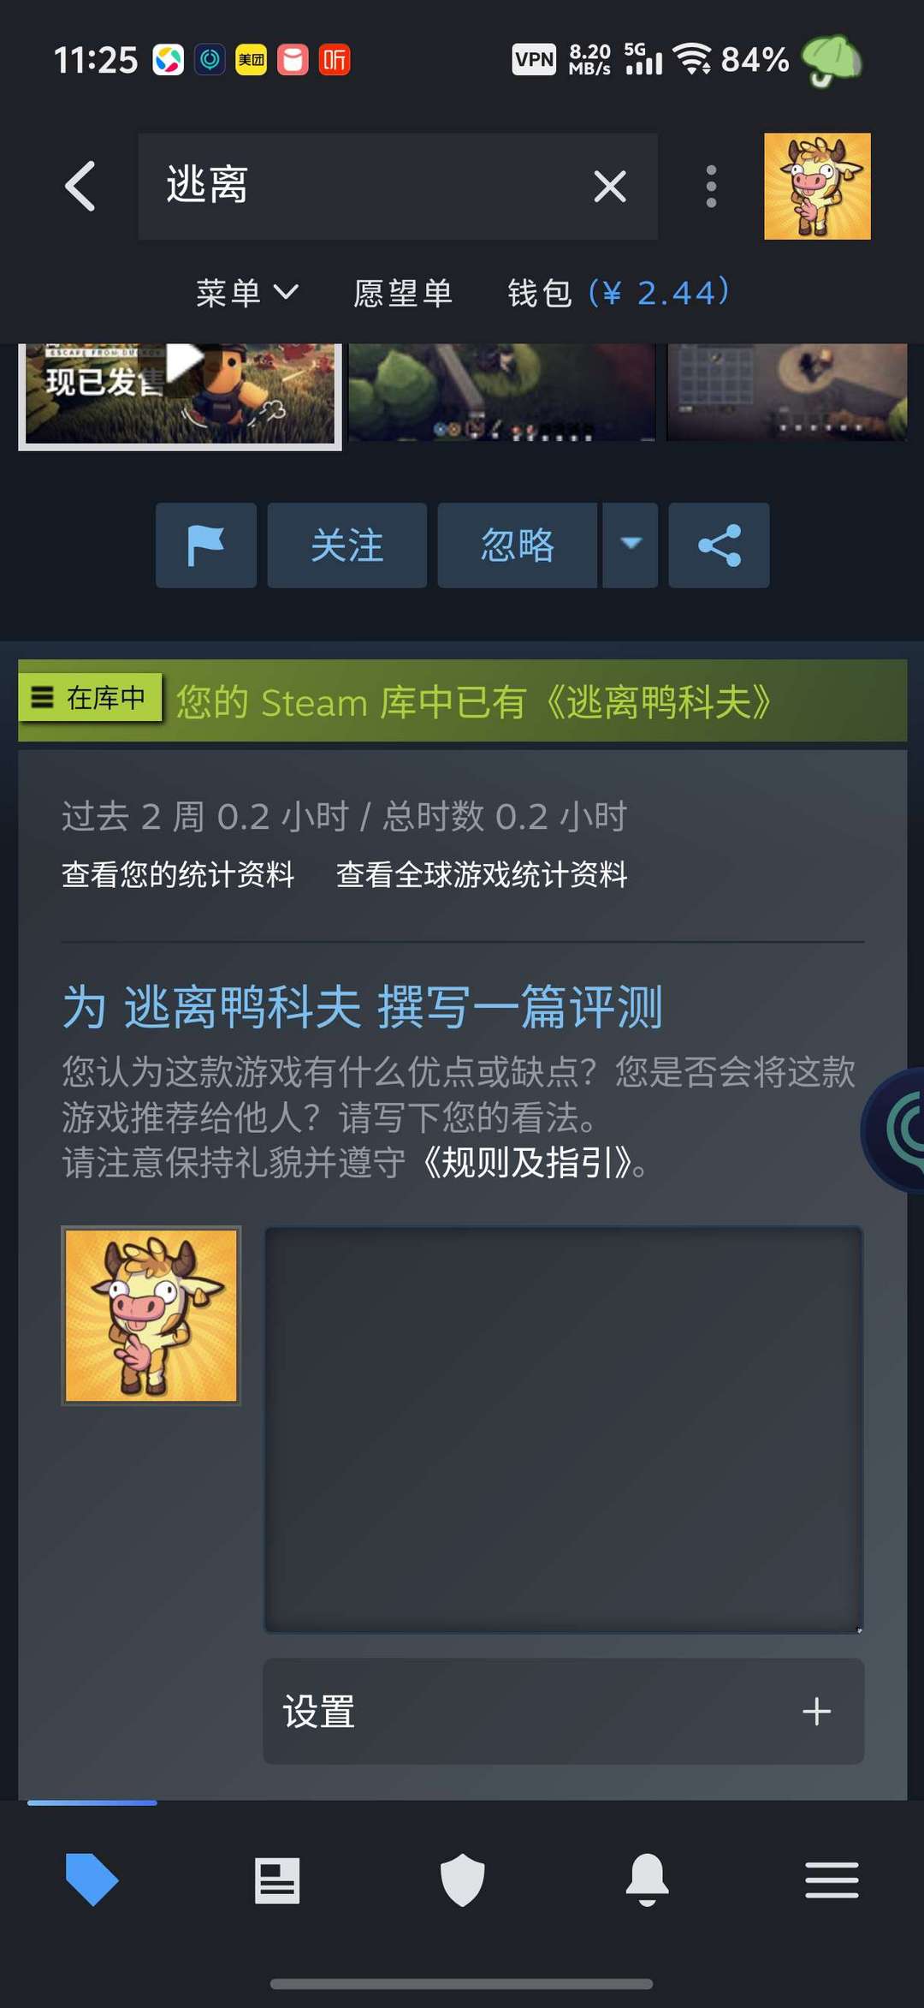924x2008 pixels.
Task: Open the profile avatar at top right
Action: [x=817, y=186]
